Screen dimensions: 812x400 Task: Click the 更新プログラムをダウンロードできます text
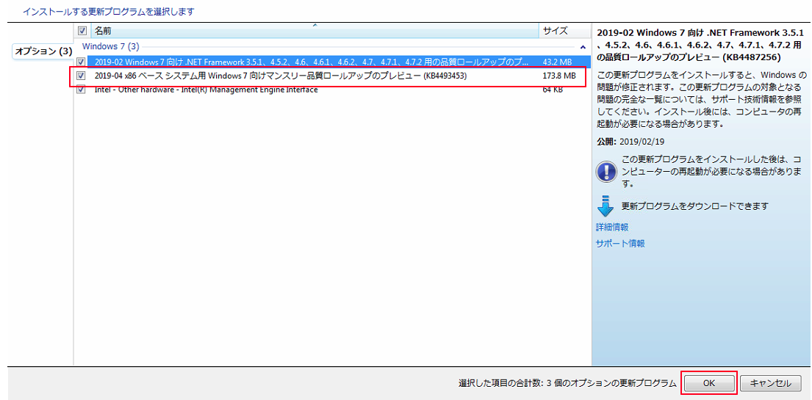694,206
